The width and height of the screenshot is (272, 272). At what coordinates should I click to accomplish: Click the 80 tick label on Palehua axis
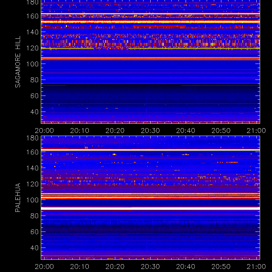pos(34,216)
